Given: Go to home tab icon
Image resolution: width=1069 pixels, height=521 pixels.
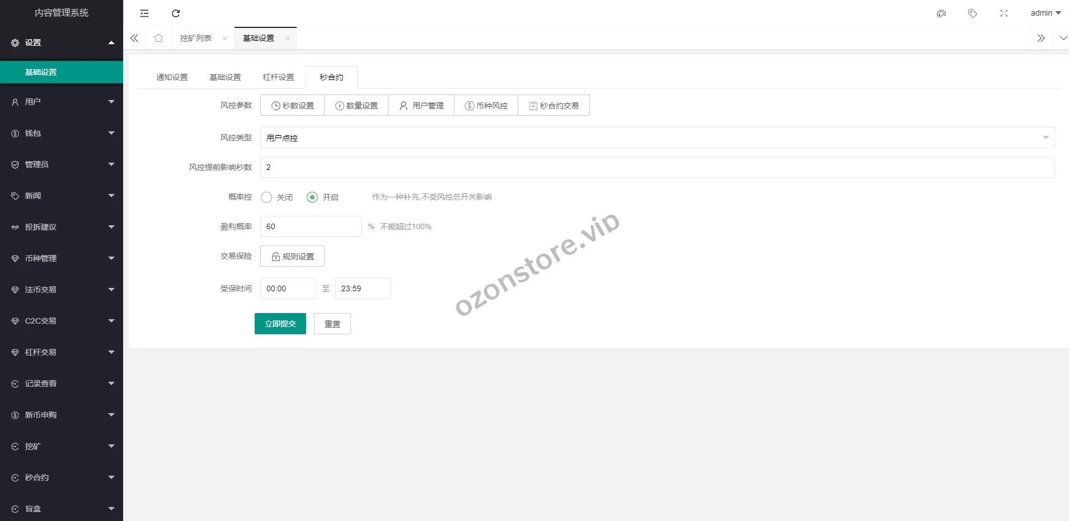Looking at the screenshot, I should (158, 38).
